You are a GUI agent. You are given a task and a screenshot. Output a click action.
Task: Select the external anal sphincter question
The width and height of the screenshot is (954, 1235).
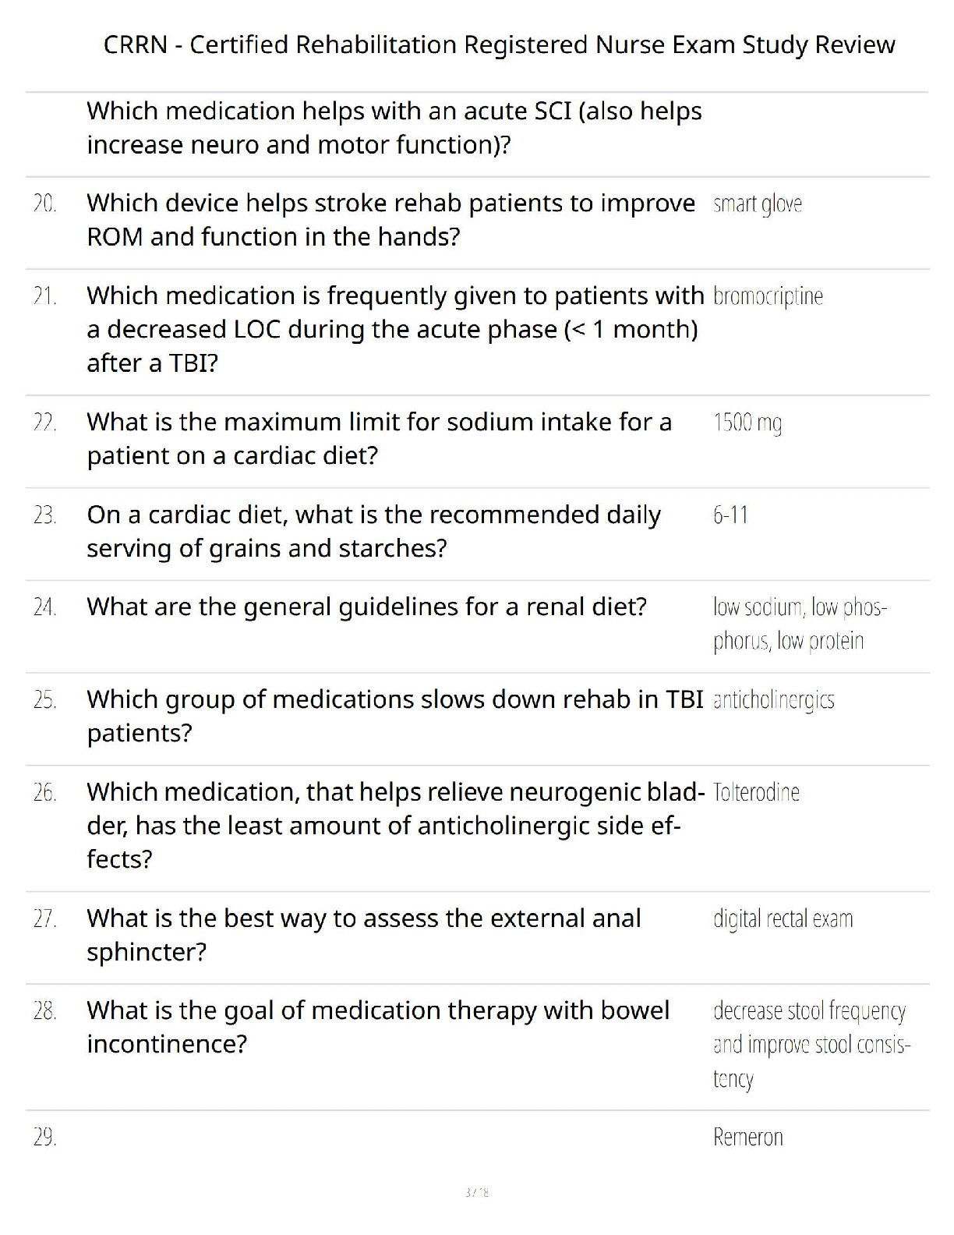tap(364, 935)
